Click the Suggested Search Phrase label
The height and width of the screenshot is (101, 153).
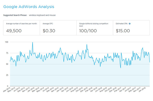pos(15,15)
